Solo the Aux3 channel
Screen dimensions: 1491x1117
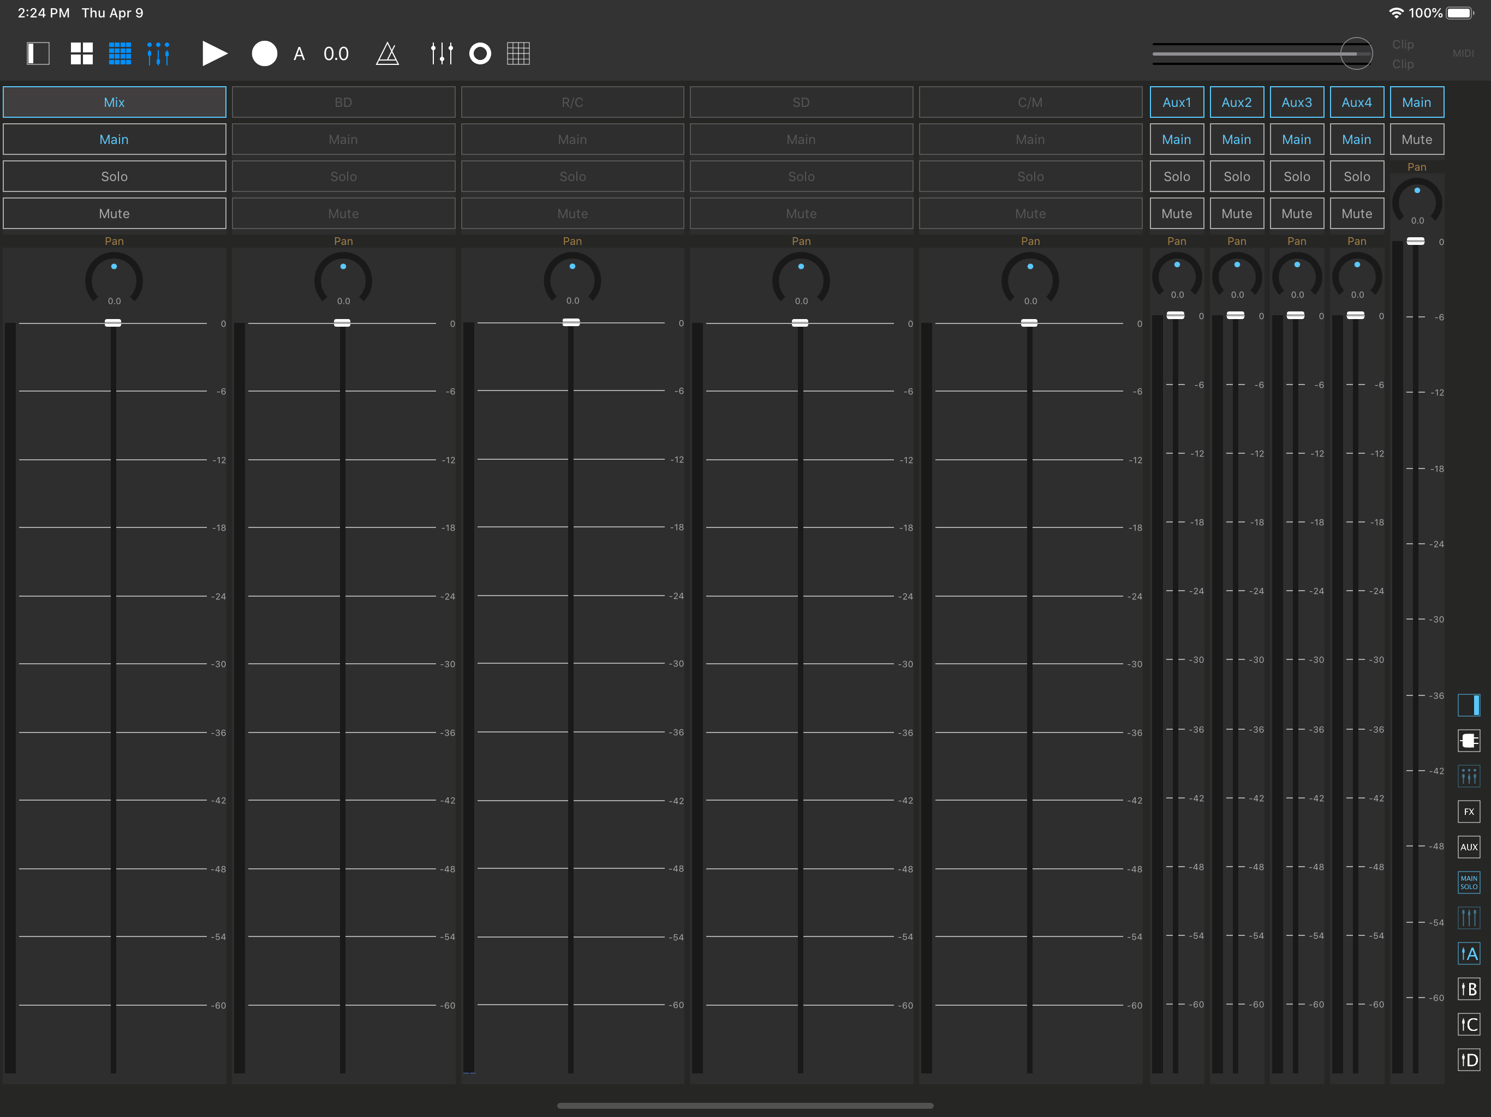[x=1297, y=177]
